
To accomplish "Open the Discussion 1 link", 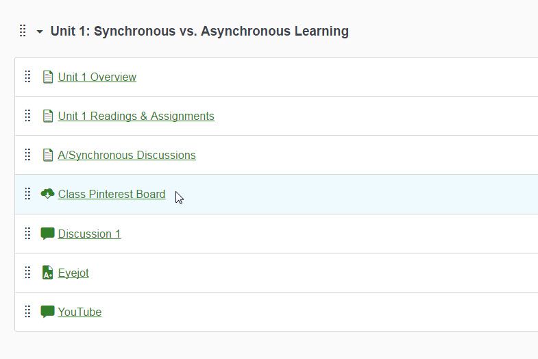I will tap(89, 234).
